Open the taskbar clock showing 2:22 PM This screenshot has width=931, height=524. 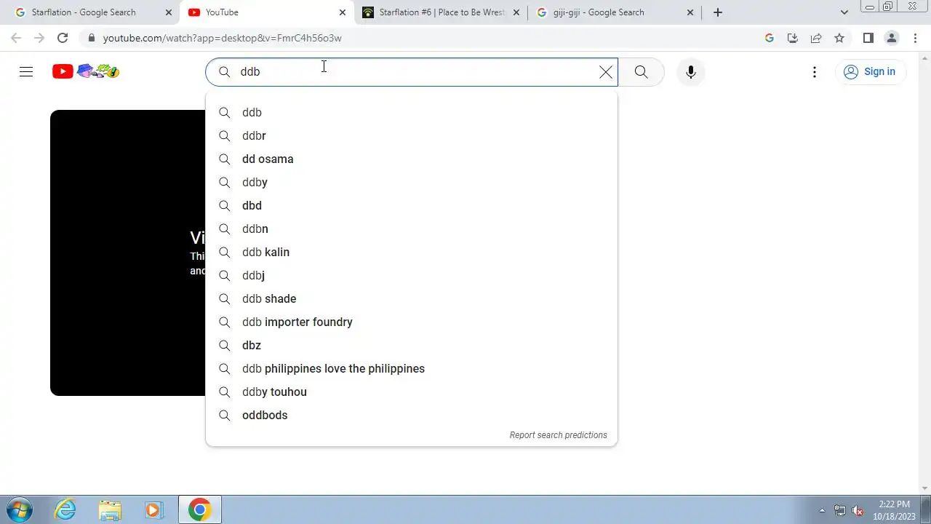pyautogui.click(x=894, y=509)
